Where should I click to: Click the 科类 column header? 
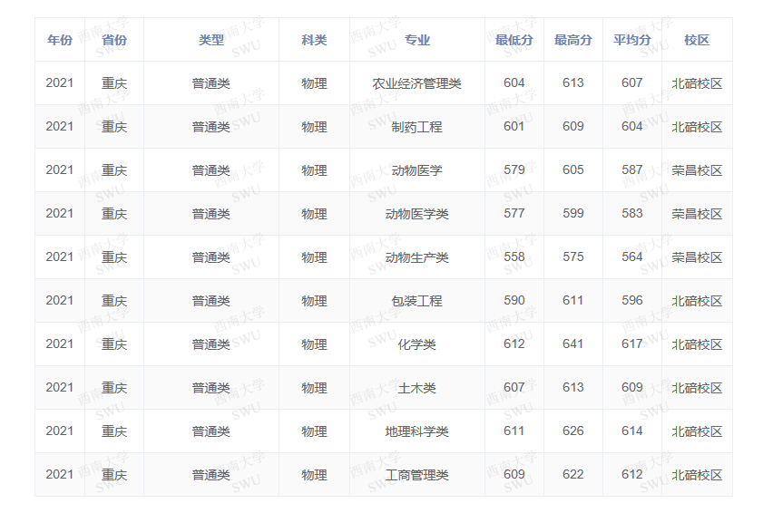(x=314, y=40)
